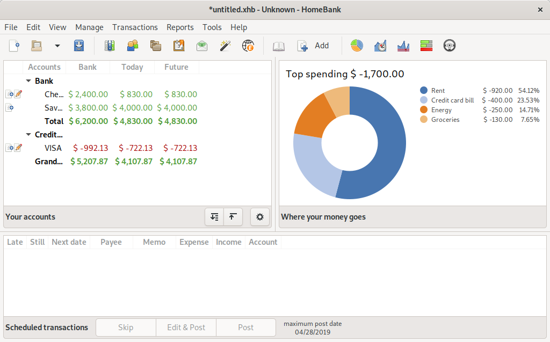This screenshot has height=342, width=550.
Task: Open the account ledger book icon
Action: 279,46
